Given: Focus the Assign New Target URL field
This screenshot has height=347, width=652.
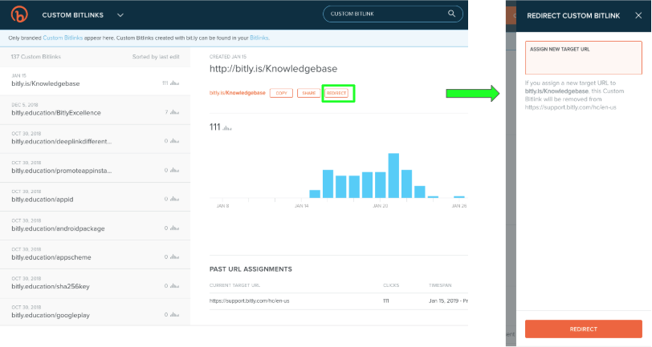Looking at the screenshot, I should [x=584, y=58].
